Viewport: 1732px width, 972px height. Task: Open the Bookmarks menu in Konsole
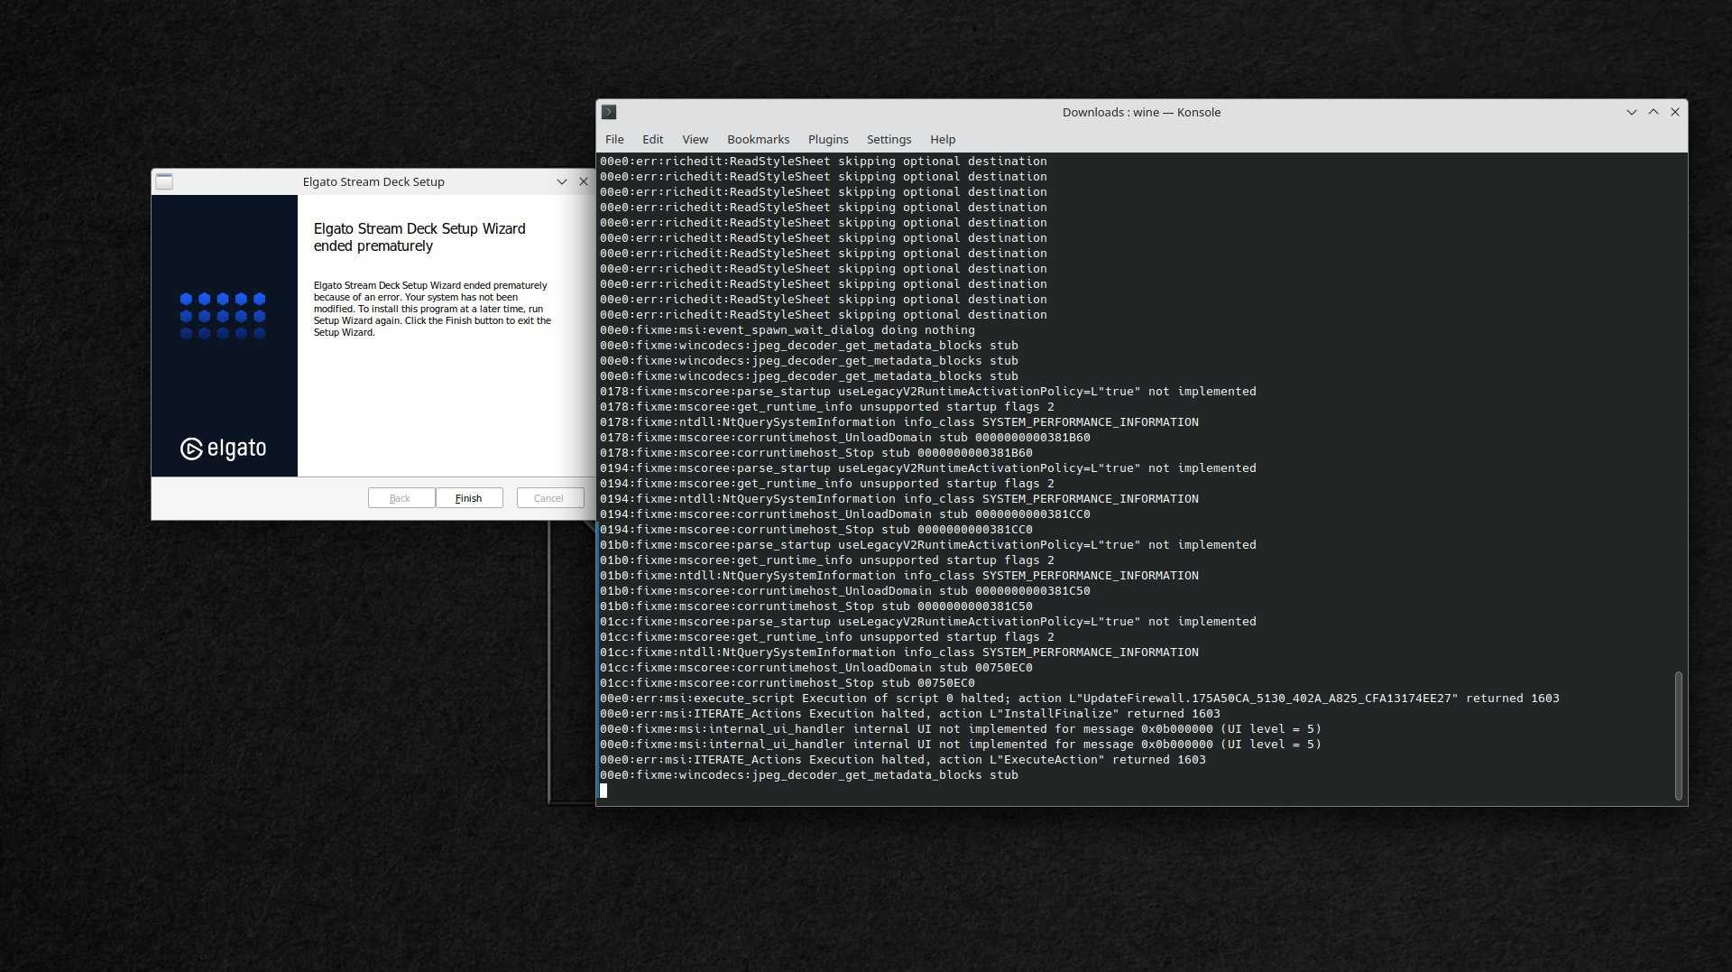point(758,139)
